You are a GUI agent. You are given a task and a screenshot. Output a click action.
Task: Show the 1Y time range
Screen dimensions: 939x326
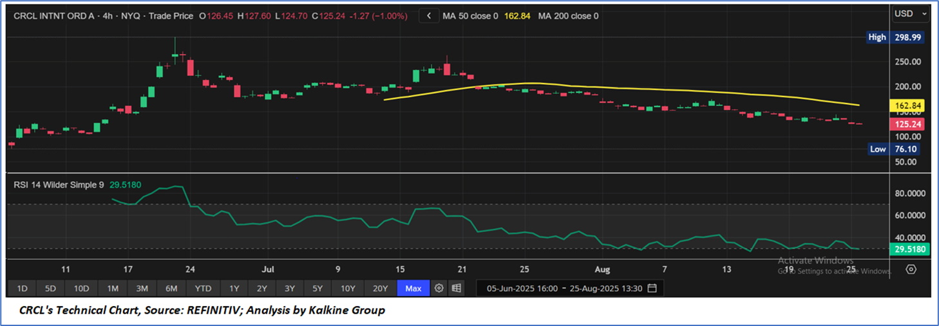(x=234, y=288)
